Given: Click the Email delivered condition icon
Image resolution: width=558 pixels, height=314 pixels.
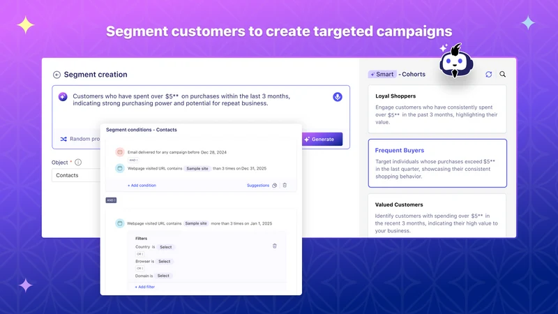Looking at the screenshot, I should click(x=120, y=152).
